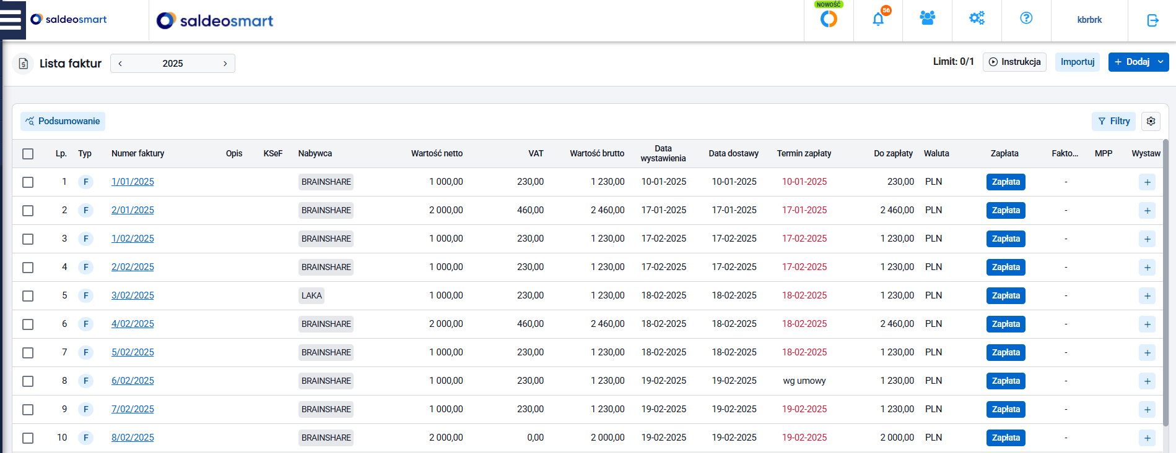1176x453 pixels.
Task: Click plus icon in row 4/02/2025
Action: 1147,324
